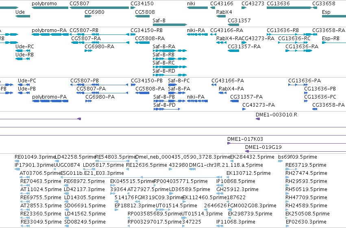Screen dimensions: 346x228
Task: Select the 'CG5808' gene label
Action: (145, 12)
